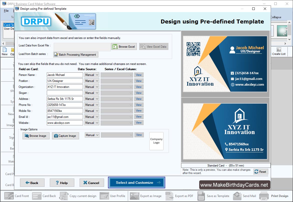Viewport: 293px width, 202px height.
Task: Open Image Options data source dropdown
Action: pyautogui.click(x=92, y=135)
